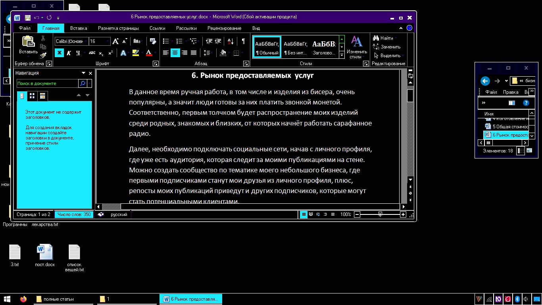542x305 pixels.
Task: Open 'полные статьи' folder in taskbar
Action: point(64,299)
